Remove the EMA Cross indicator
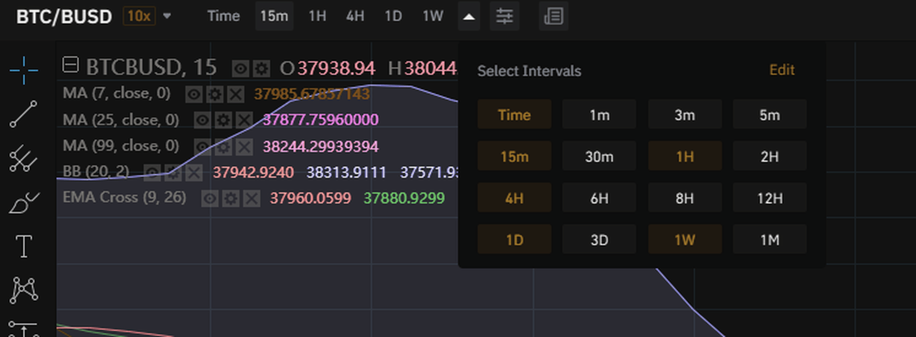Viewport: 916px width, 337px height. point(252,198)
